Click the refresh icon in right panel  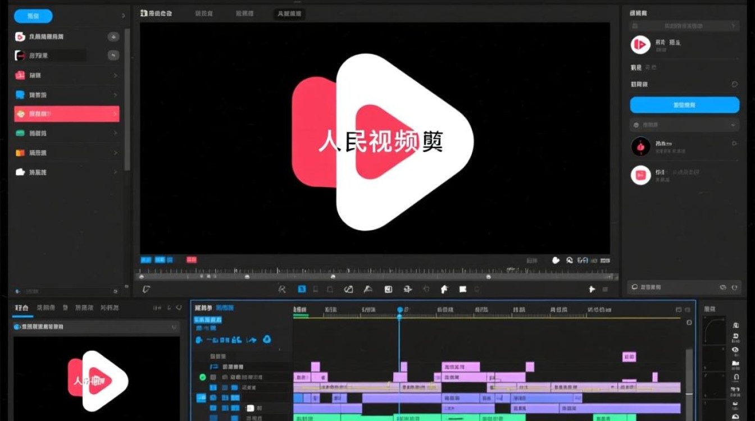(x=734, y=84)
